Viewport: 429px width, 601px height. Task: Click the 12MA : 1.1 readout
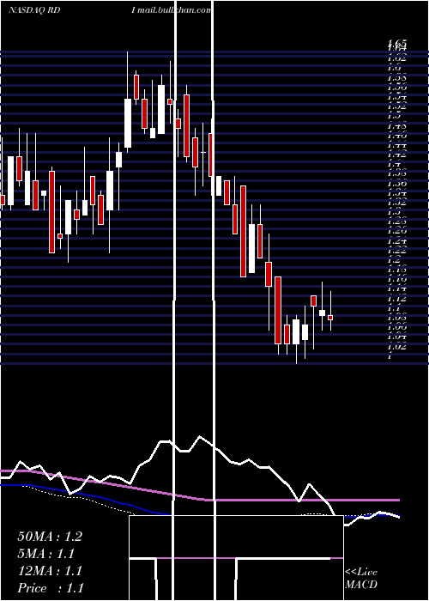(x=50, y=571)
